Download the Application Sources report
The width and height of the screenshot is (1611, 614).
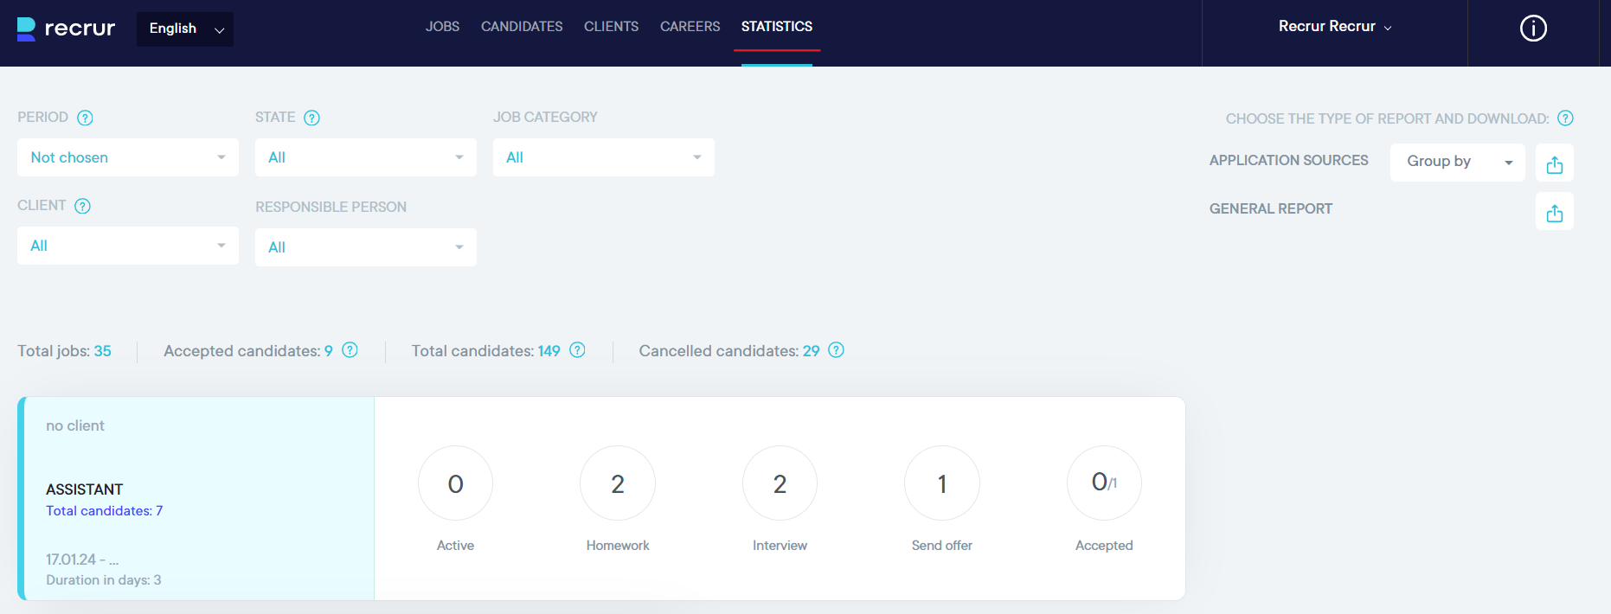click(x=1554, y=163)
